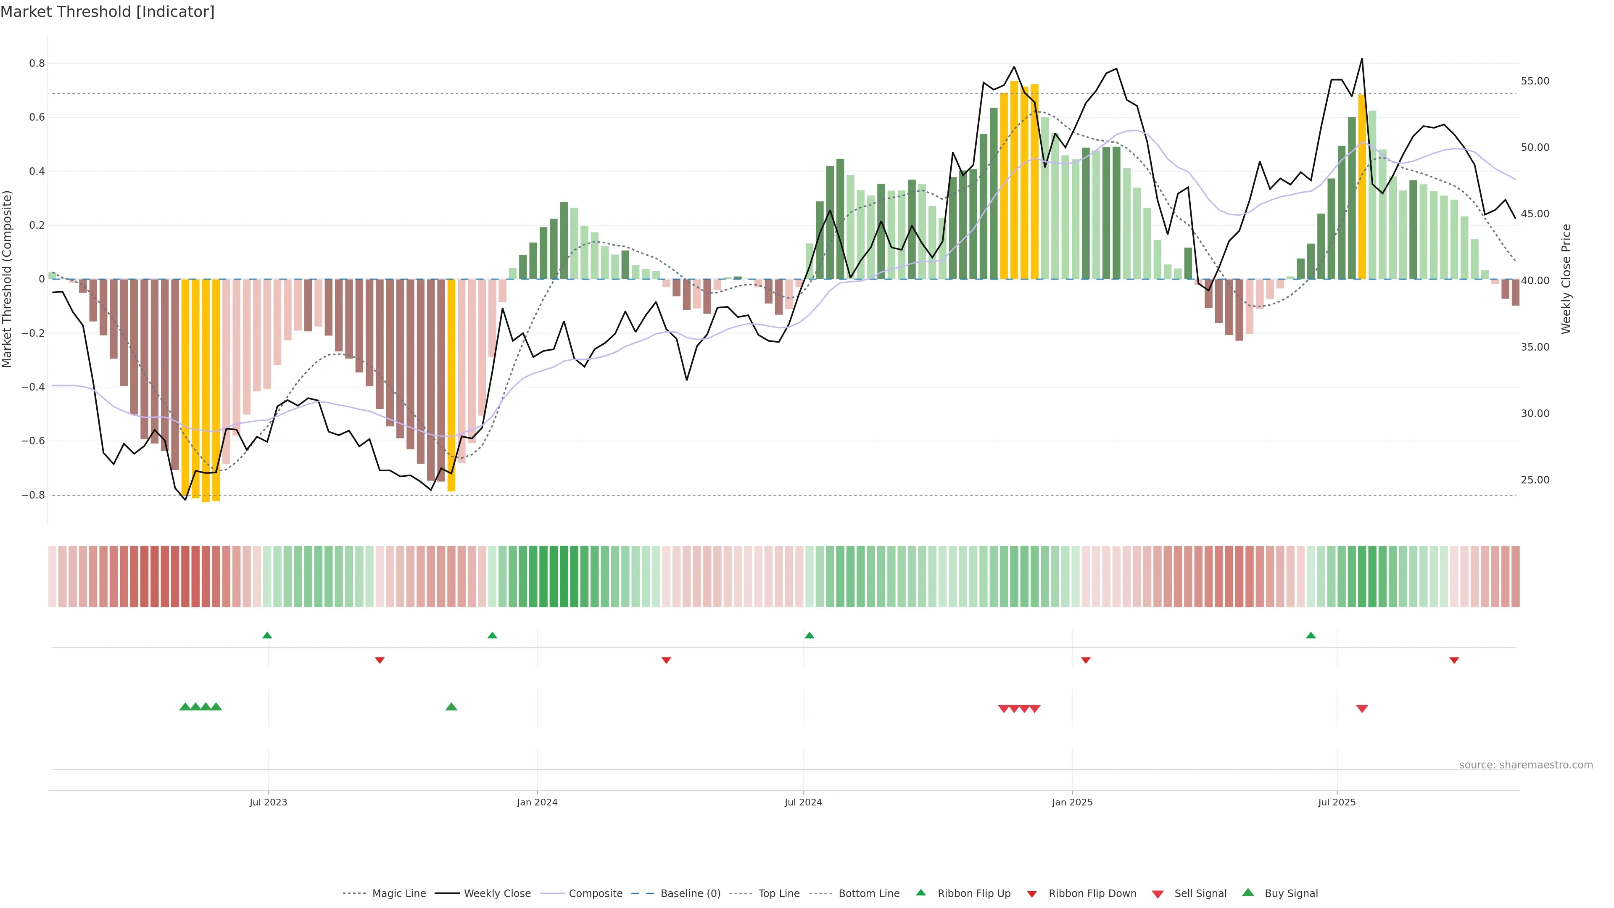This screenshot has width=1614, height=908.
Task: Click the Market Threshold [Indicator] title
Action: [x=107, y=12]
